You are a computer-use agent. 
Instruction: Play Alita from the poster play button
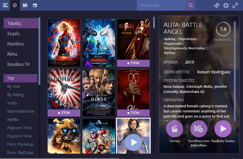pos(133,142)
